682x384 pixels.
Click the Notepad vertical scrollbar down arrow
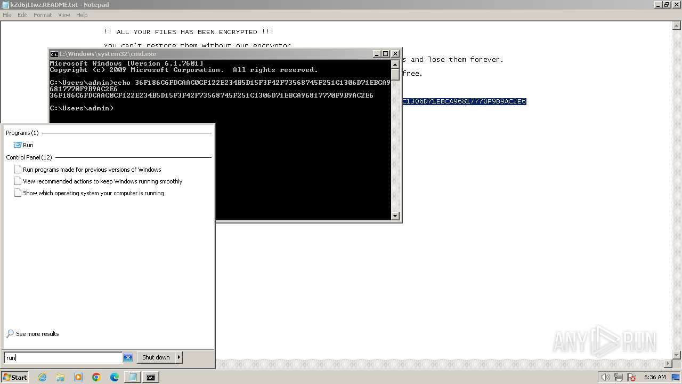(x=678, y=355)
